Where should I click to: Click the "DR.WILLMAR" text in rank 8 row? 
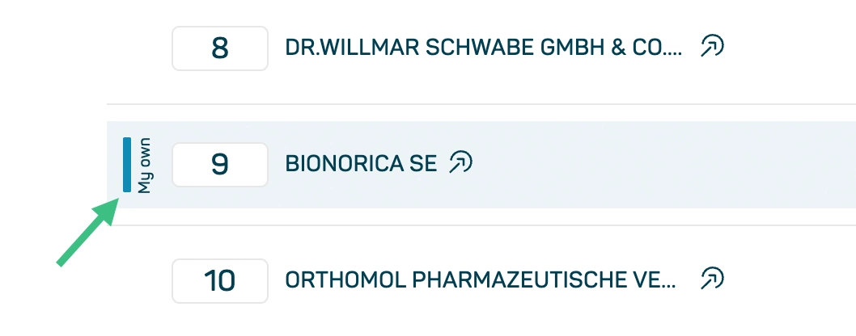pos(352,48)
